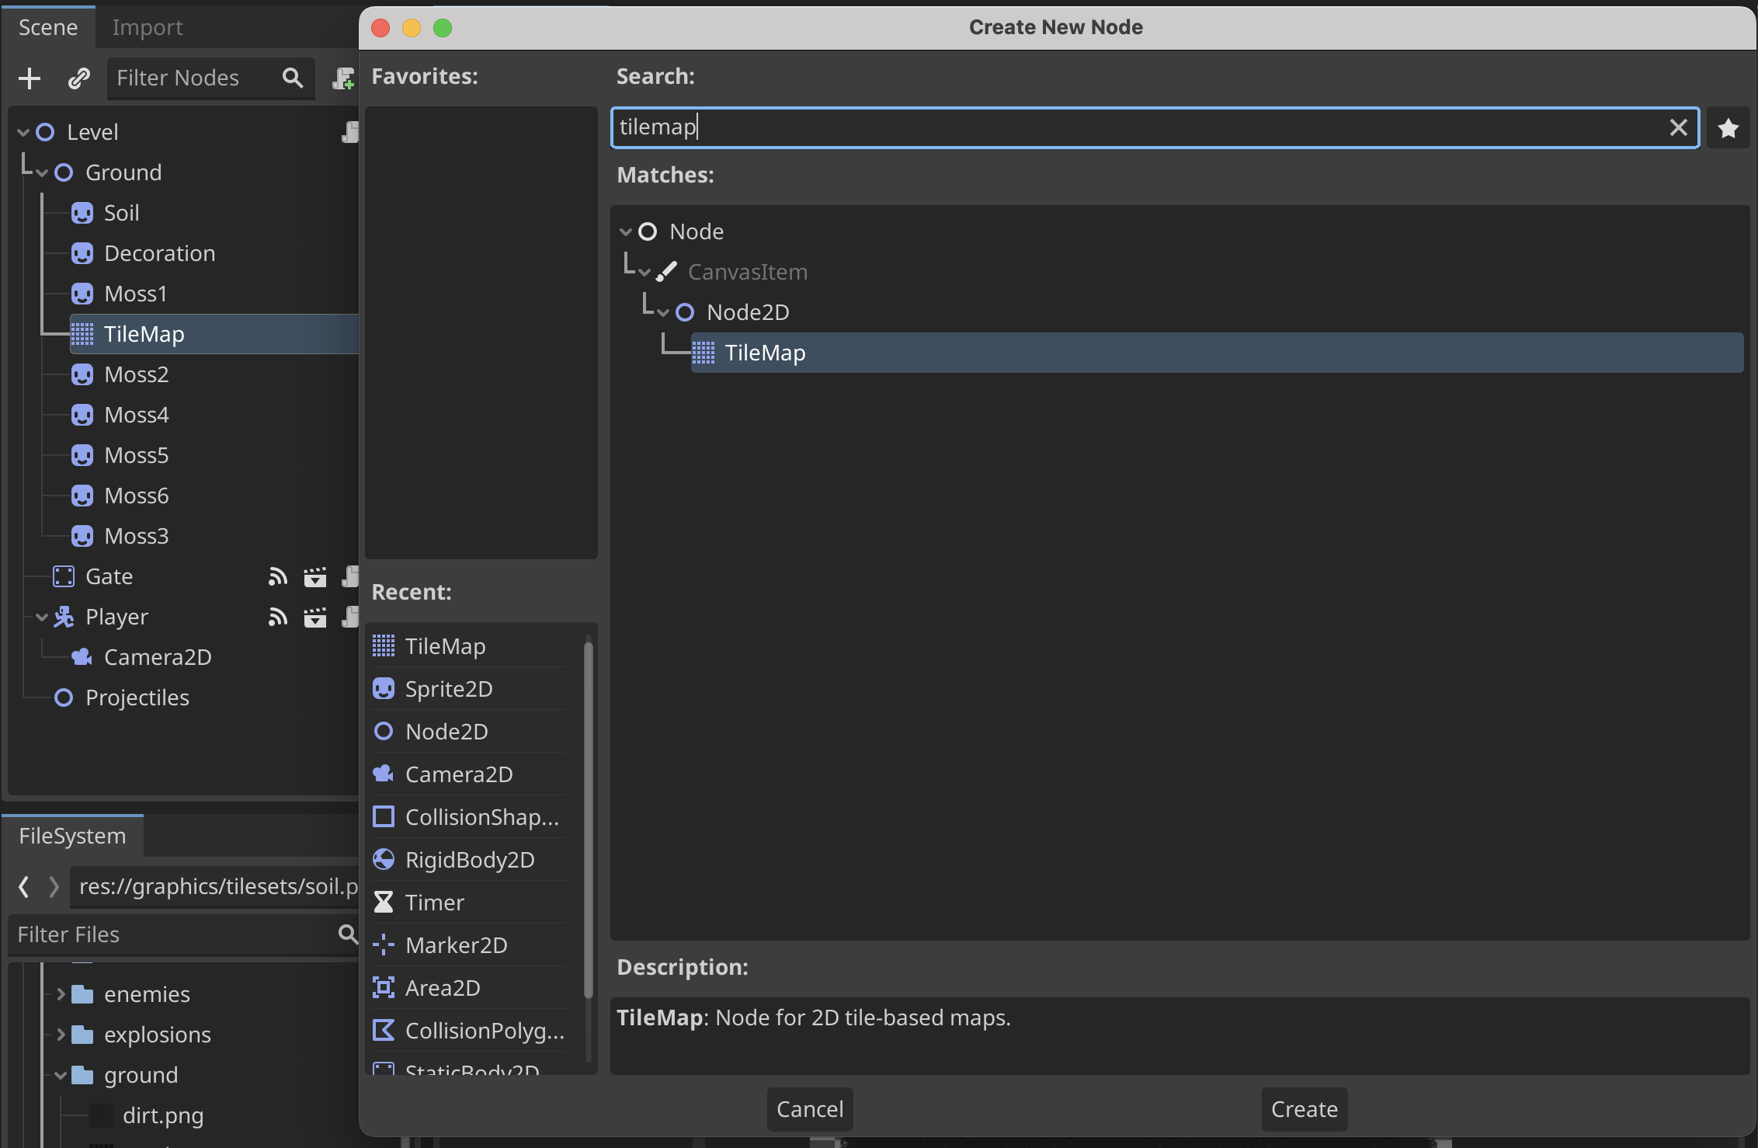Click the res://graphics/tilesets path field

pyautogui.click(x=216, y=886)
